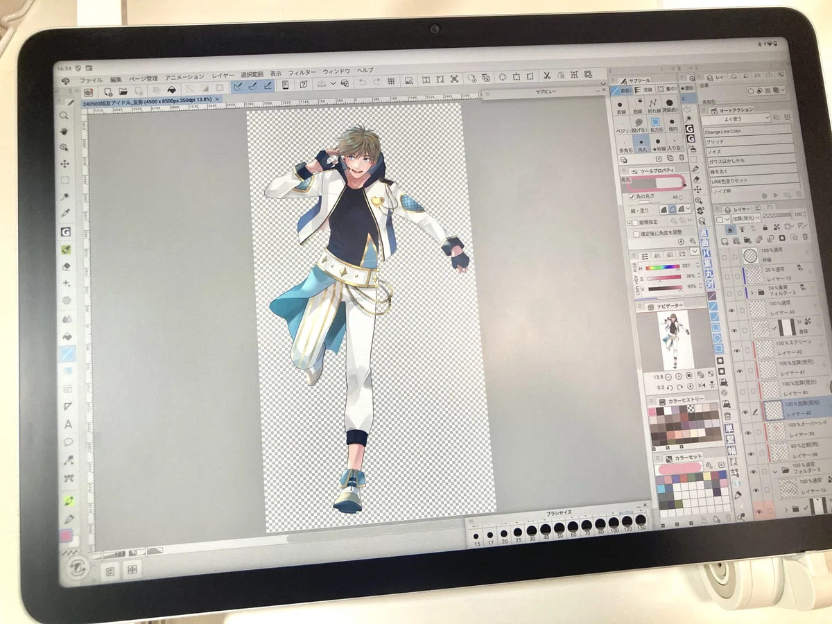This screenshot has width=832, height=624.
Task: Select the 楕円 ellipse subtool
Action: (x=671, y=125)
